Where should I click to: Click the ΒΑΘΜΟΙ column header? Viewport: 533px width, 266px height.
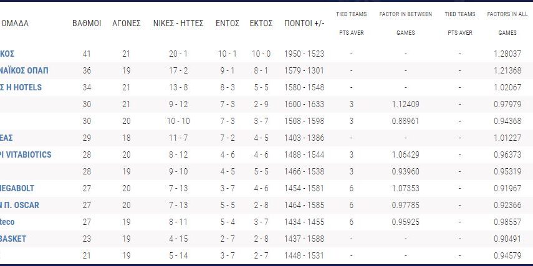click(87, 24)
